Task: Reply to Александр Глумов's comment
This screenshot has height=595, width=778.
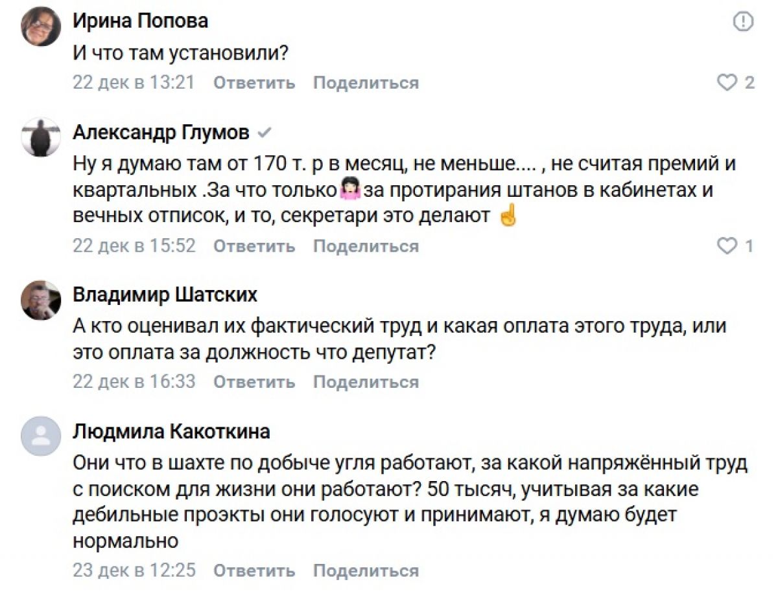Action: [x=254, y=246]
